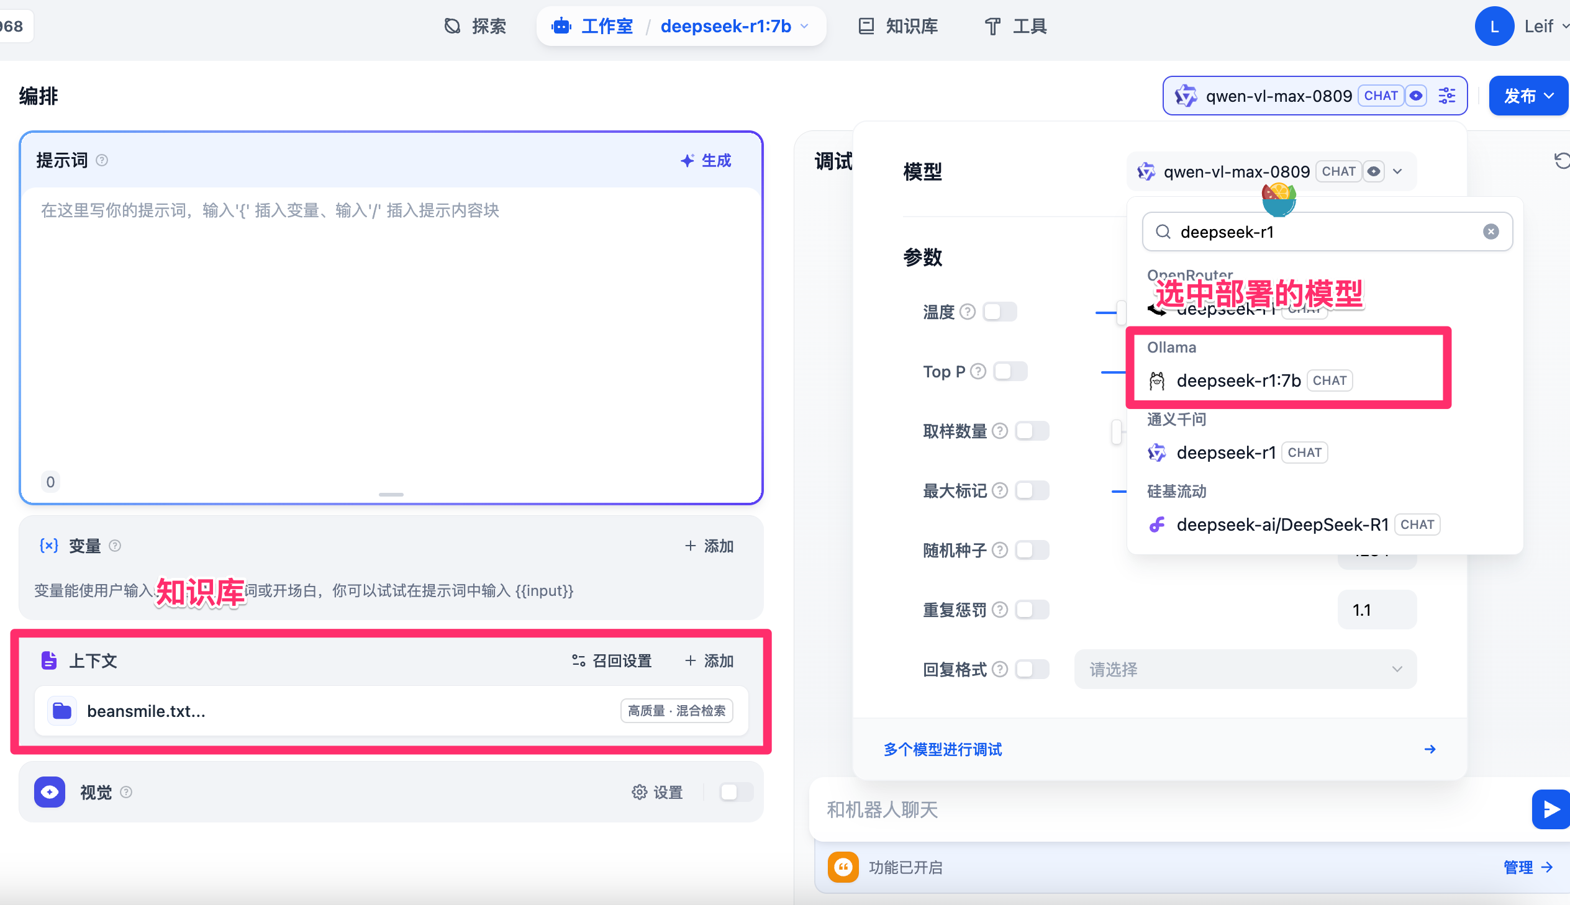This screenshot has height=905, width=1570.
Task: Click the vision purple eye icon
Action: pyautogui.click(x=50, y=792)
